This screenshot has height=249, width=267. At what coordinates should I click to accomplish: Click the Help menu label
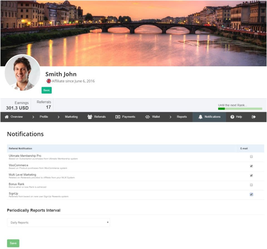(x=239, y=117)
